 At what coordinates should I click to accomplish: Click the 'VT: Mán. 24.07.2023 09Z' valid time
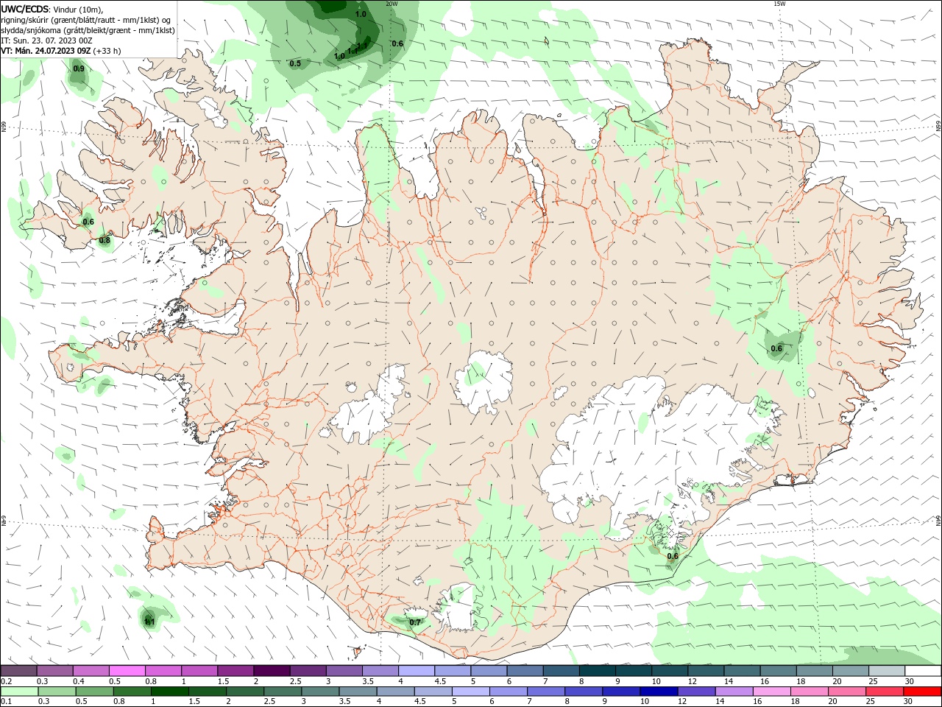click(46, 51)
